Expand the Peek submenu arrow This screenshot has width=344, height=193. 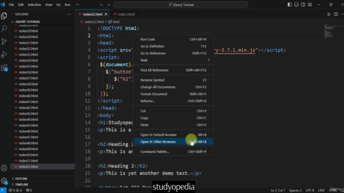(x=209, y=60)
